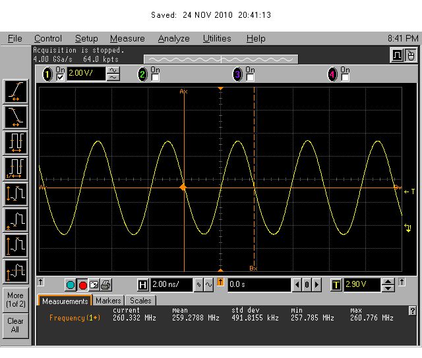Click the horizontal scale H button

tap(142, 285)
